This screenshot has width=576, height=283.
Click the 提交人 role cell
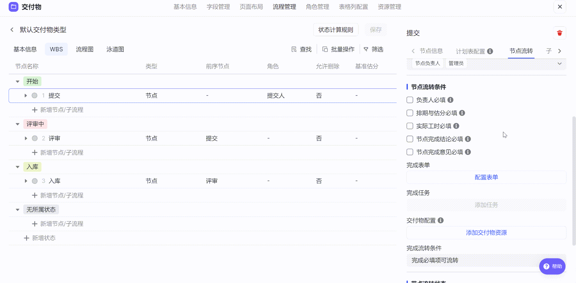(276, 96)
